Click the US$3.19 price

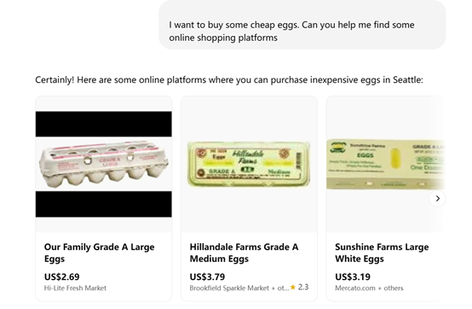353,277
